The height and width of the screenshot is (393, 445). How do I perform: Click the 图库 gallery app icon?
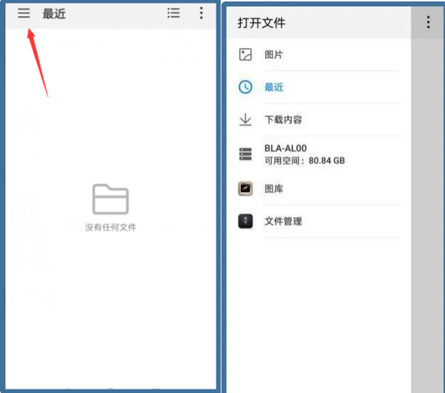(x=245, y=188)
